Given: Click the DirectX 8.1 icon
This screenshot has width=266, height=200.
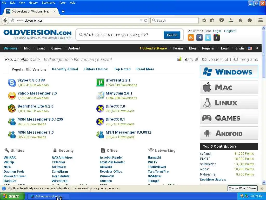Looking at the screenshot, I should [x=100, y=122].
